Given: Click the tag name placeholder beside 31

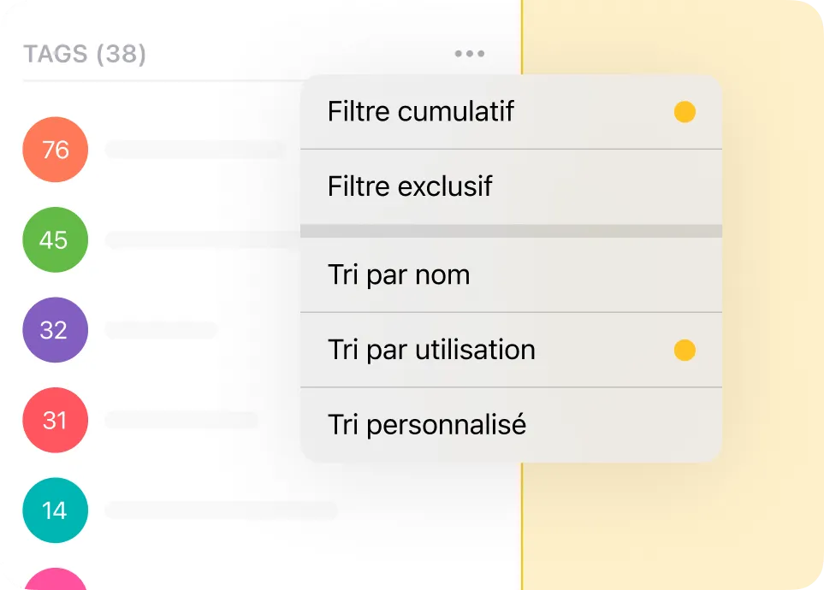Looking at the screenshot, I should click(x=181, y=420).
